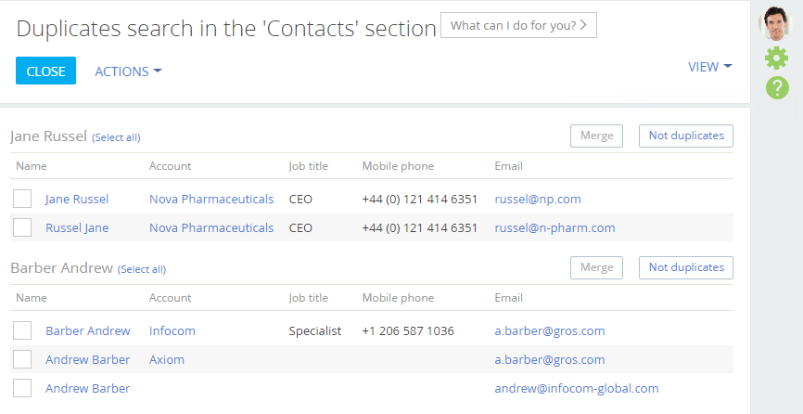Open the green settings gear icon

click(x=776, y=58)
